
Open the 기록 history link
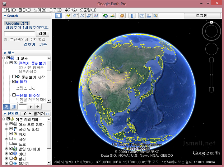tap(43, 44)
